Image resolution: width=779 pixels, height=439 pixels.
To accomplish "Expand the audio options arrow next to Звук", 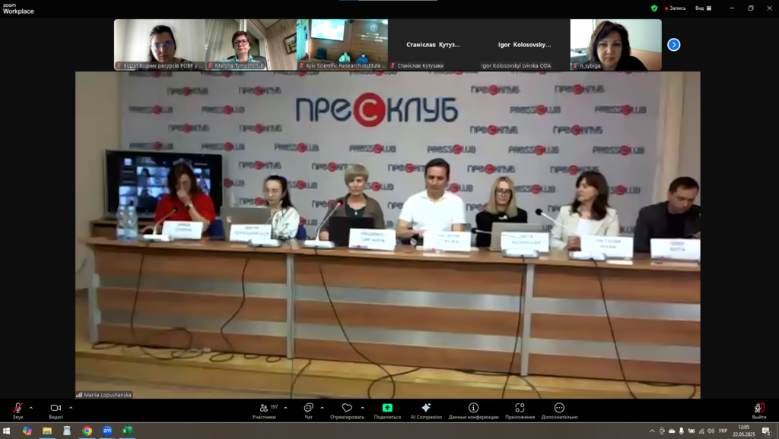I will pos(30,408).
